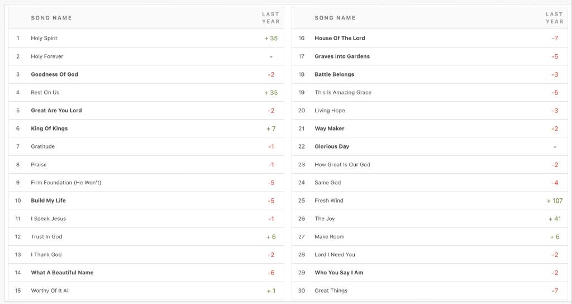Screen dimensions: 572x304
Task: Click the Fresh Wind song title
Action: (328, 201)
